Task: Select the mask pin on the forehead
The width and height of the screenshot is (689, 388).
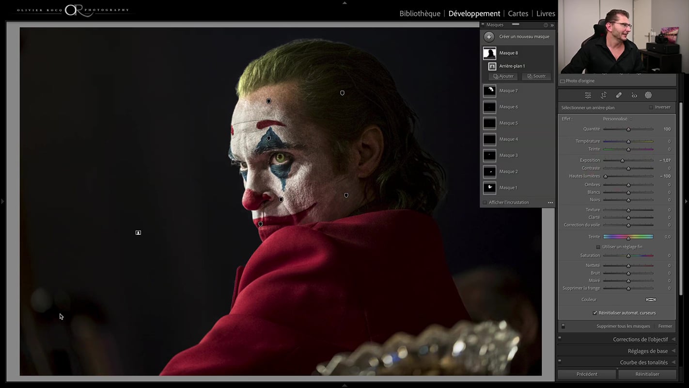Action: tap(269, 101)
